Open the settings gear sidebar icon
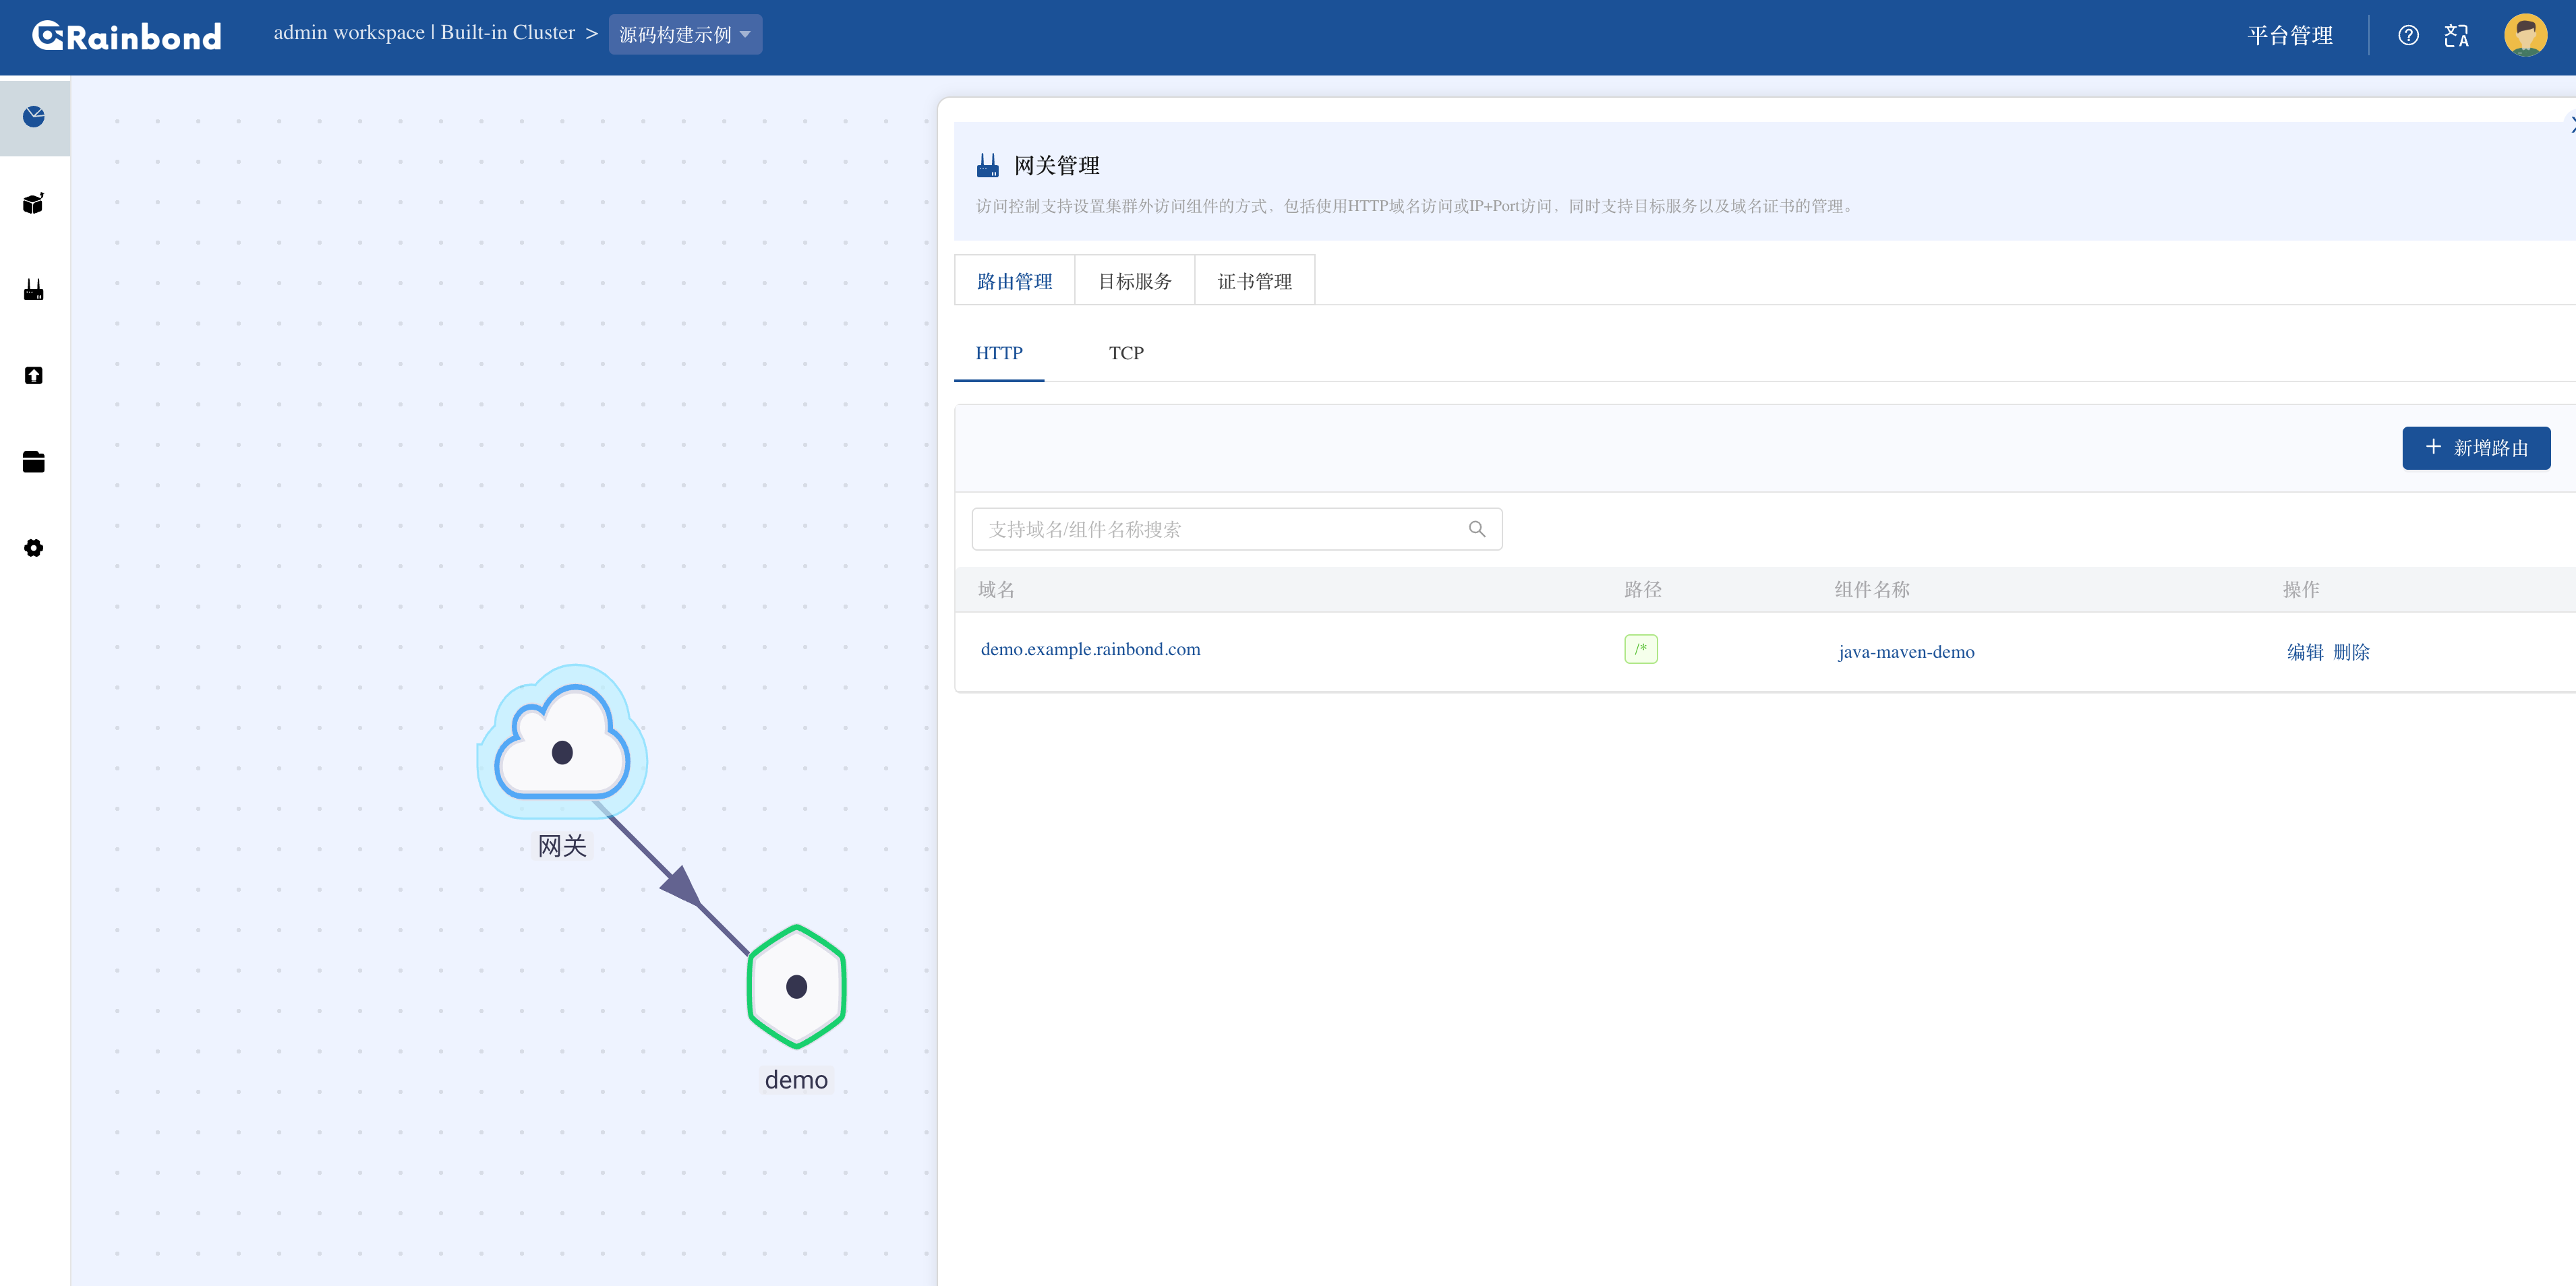The image size is (2576, 1286). (x=34, y=547)
